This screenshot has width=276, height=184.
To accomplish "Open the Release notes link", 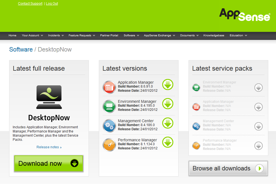I will 49,147.
